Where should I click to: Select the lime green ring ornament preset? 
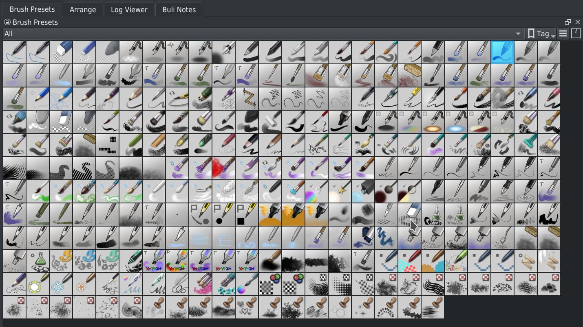click(38, 284)
